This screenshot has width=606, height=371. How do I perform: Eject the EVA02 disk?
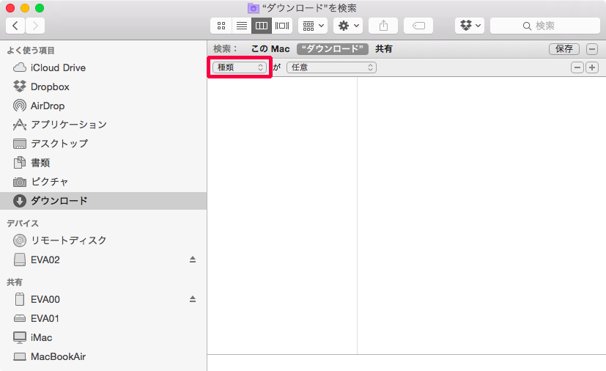pos(193,260)
